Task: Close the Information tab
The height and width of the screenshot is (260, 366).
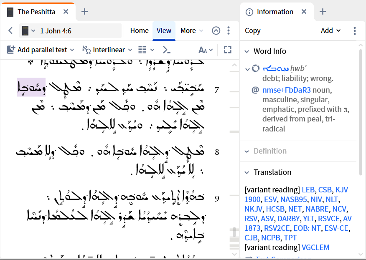Action: click(x=304, y=12)
